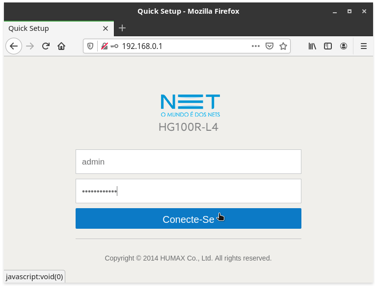The image size is (377, 288).
Task: Open a new tab
Action: pos(122,28)
